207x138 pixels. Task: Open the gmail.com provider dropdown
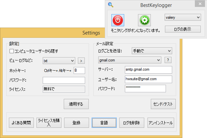click(130, 60)
